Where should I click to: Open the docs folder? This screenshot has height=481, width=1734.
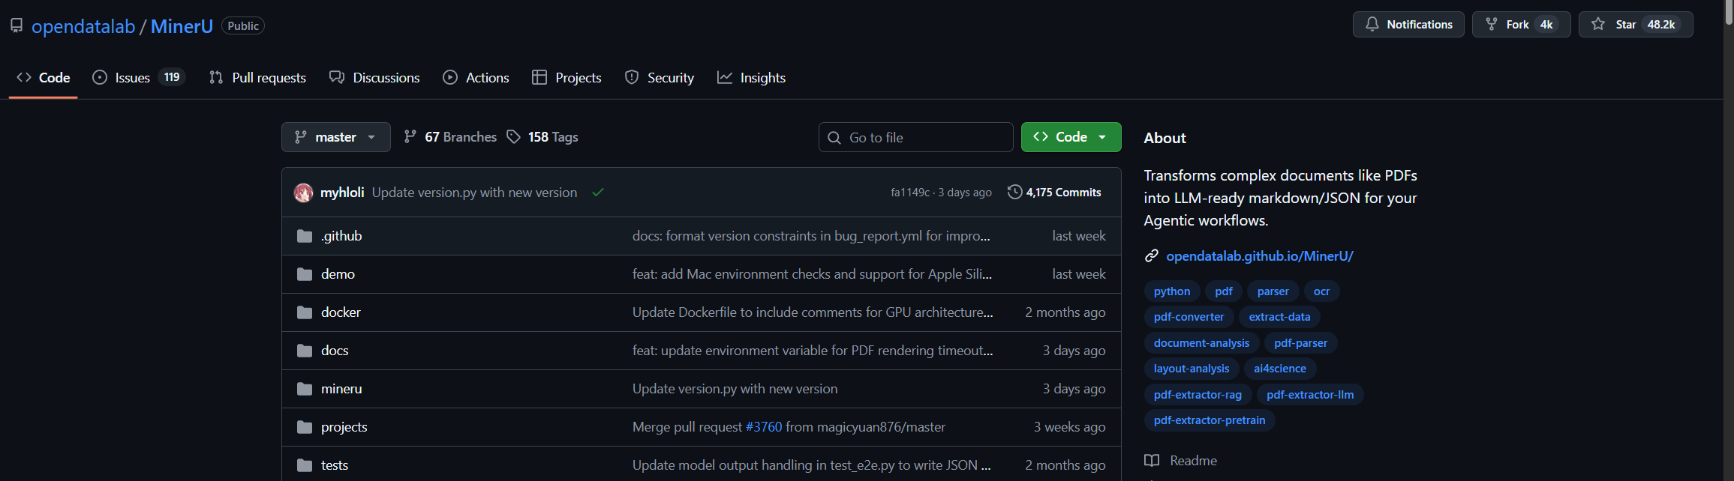click(335, 351)
